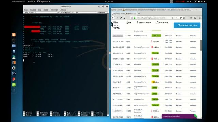Screen dimensions: 218x122
Task: Click Firefox back arrow button
Action: pyautogui.click(x=113, y=18)
